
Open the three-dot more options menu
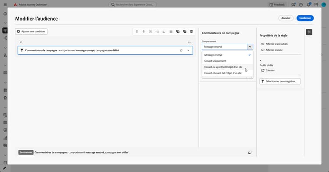190,42
